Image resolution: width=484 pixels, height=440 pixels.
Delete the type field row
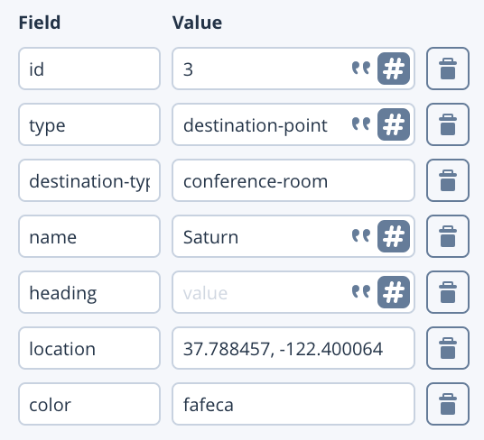[x=448, y=124]
